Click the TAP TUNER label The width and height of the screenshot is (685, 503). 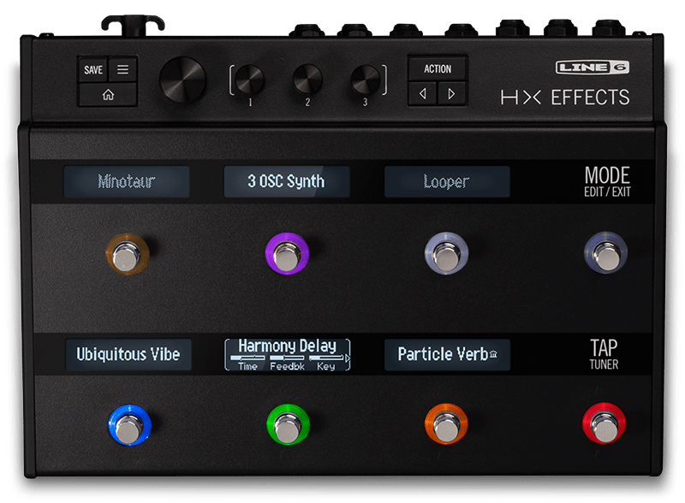click(x=604, y=354)
